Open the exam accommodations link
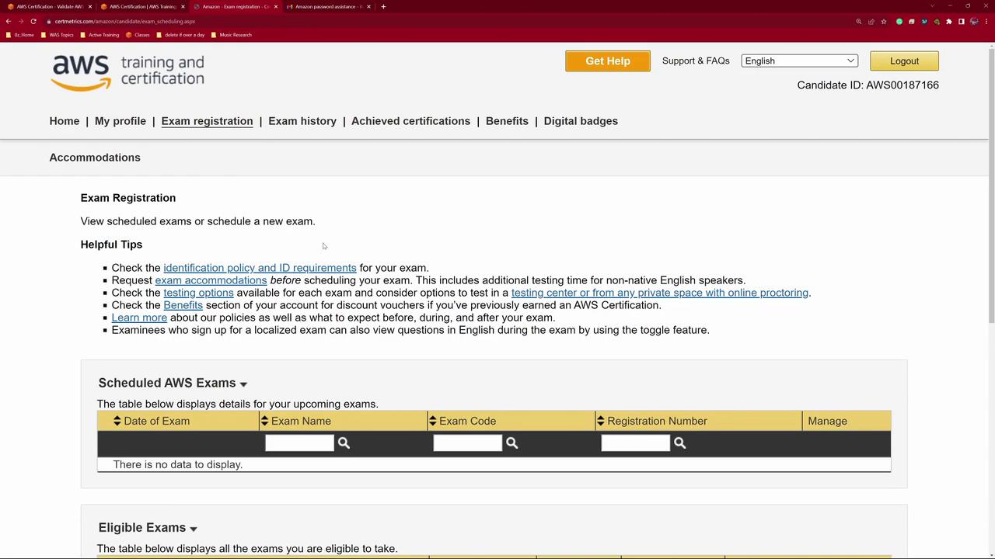Image resolution: width=995 pixels, height=559 pixels. pos(211,280)
